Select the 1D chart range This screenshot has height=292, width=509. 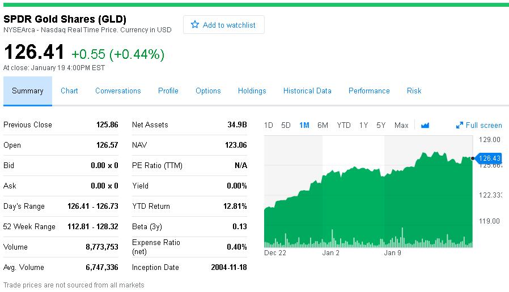click(269, 126)
